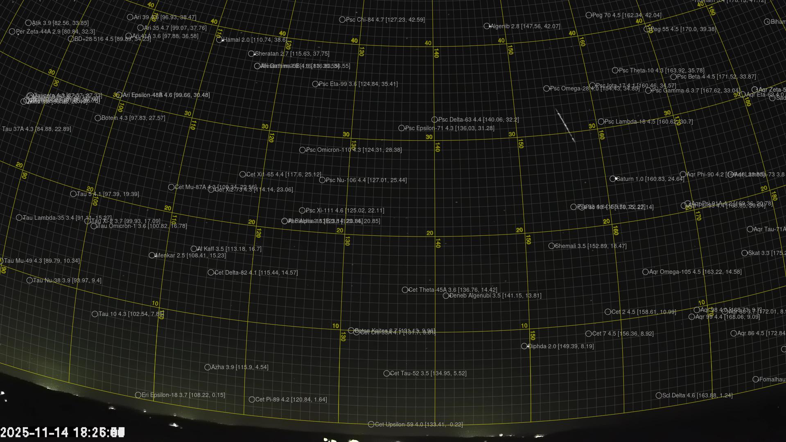Select the Menkar star marker circle

tap(152, 255)
